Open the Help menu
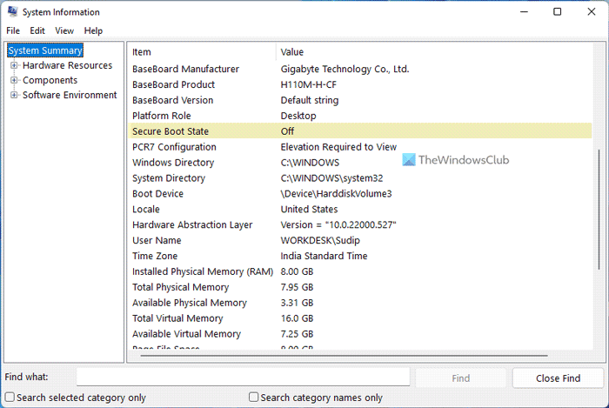Viewport: 609px width, 408px height. tap(93, 30)
